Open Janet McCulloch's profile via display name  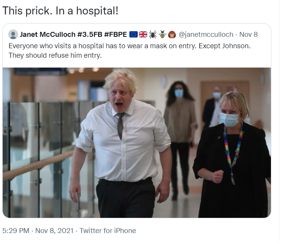click(48, 35)
